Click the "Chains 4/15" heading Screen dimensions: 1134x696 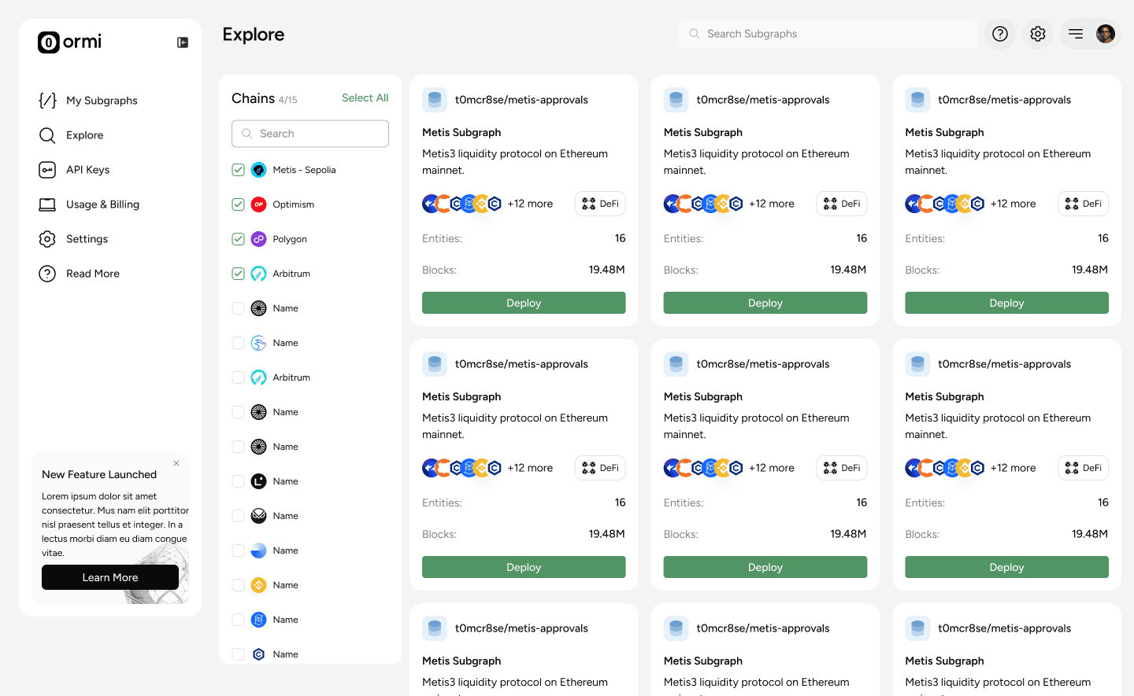pos(265,98)
